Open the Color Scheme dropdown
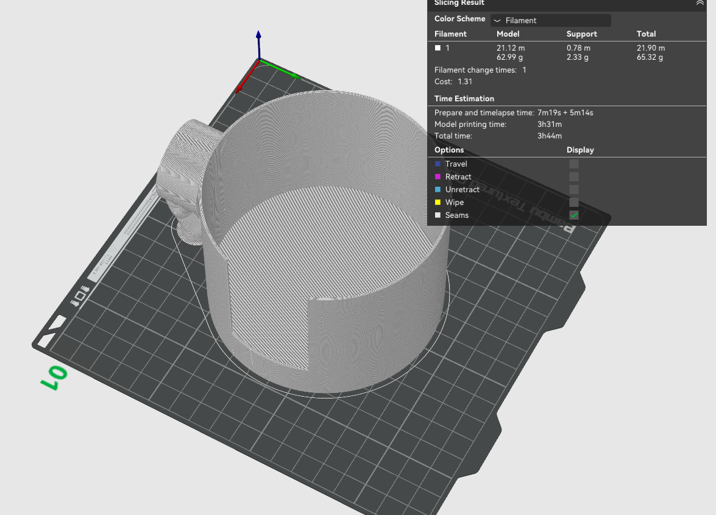This screenshot has height=515, width=716. pos(550,21)
